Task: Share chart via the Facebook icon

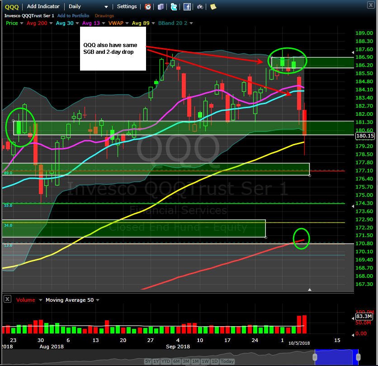Action: tap(187, 7)
